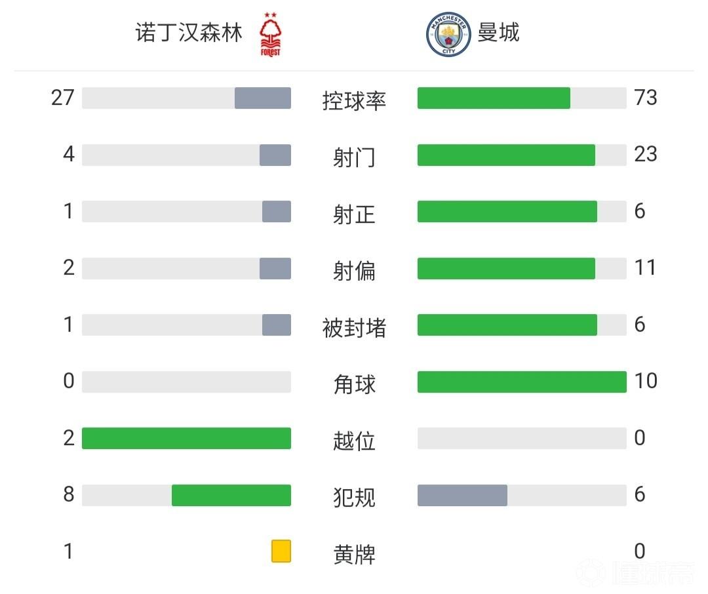Click Manchester City's corner kicks bar
Screen dimensions: 708x594
[x=522, y=382]
